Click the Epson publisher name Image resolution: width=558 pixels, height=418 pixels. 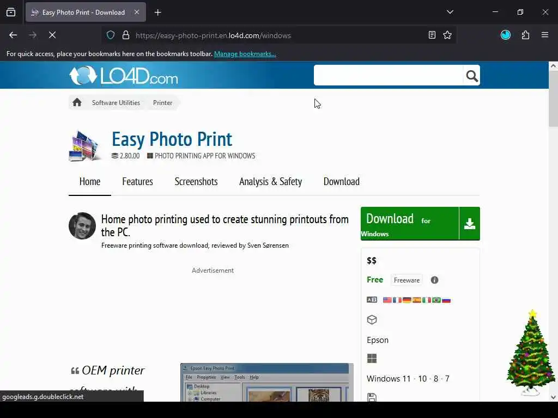(x=378, y=340)
